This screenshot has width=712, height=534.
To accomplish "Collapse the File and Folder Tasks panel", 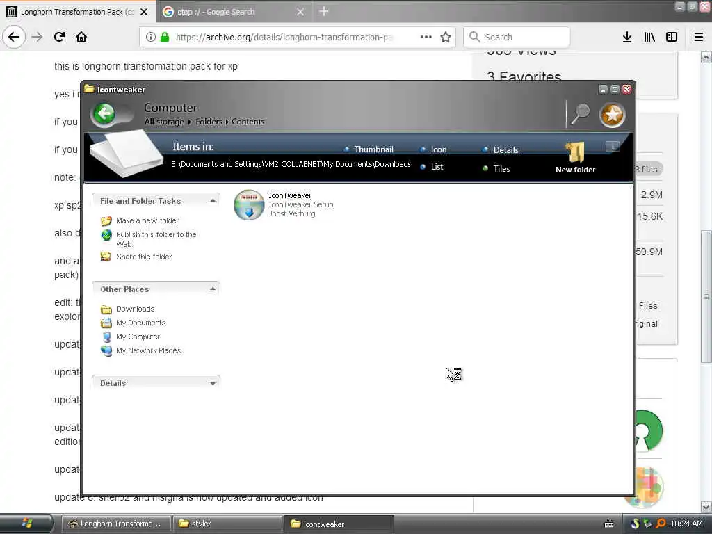I will (213, 201).
